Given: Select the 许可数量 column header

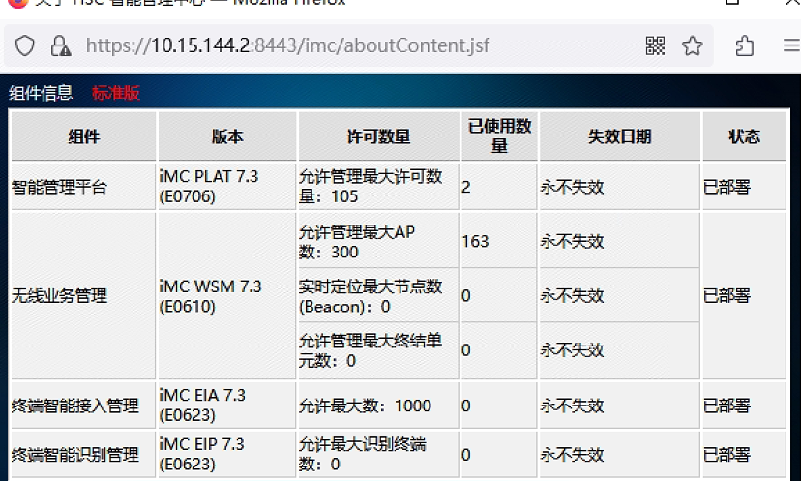Looking at the screenshot, I should tap(378, 136).
